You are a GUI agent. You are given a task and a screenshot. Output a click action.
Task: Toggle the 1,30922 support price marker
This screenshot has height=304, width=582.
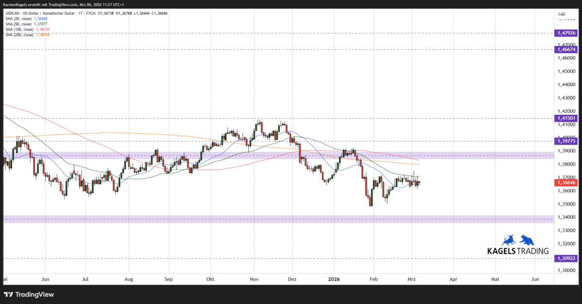(565, 258)
